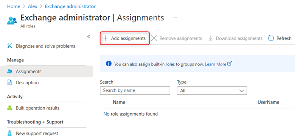
Task: Click the circular Refresh icon
Action: click(x=271, y=38)
